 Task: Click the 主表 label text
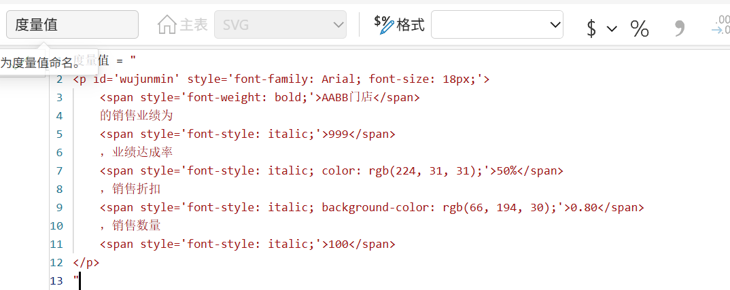[193, 24]
